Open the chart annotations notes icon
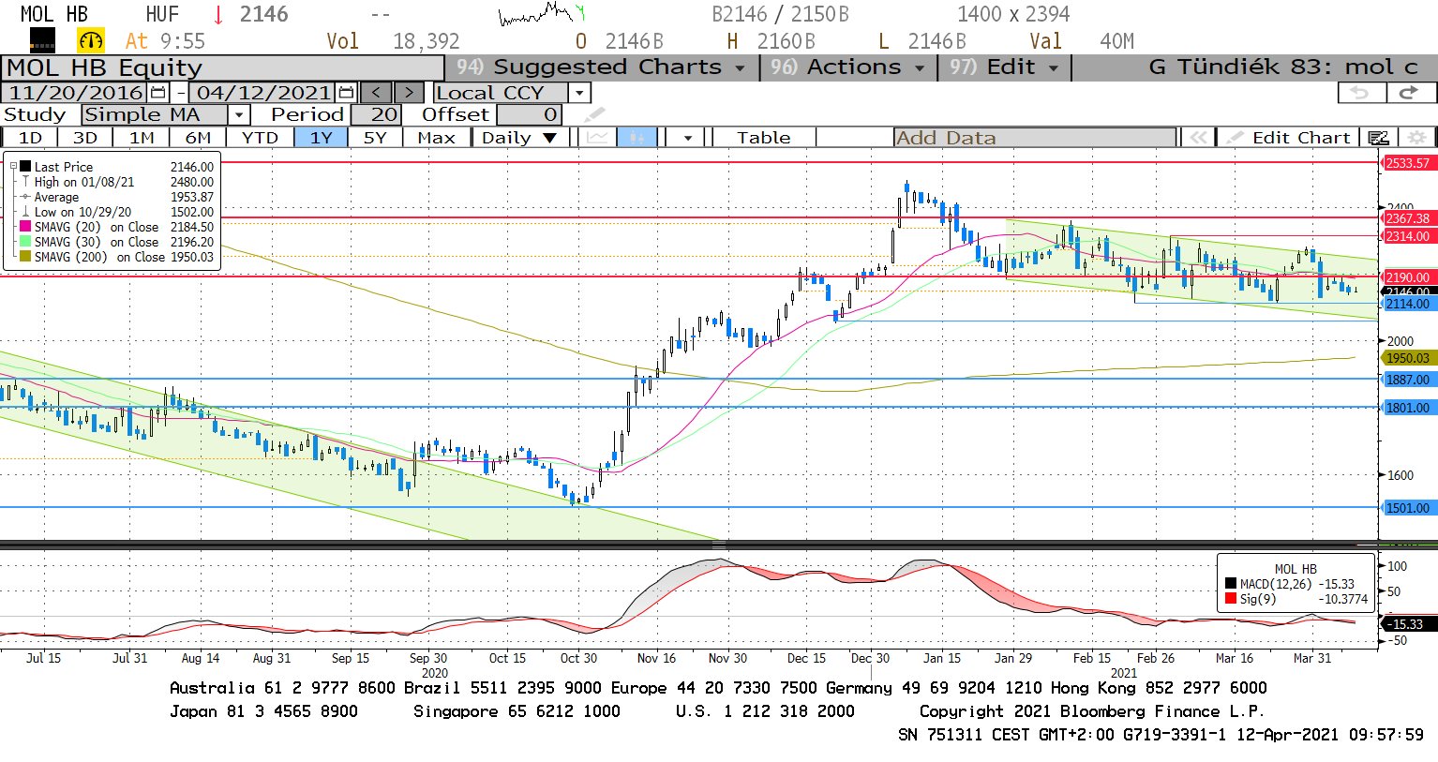The width and height of the screenshot is (1438, 762). 1378,138
